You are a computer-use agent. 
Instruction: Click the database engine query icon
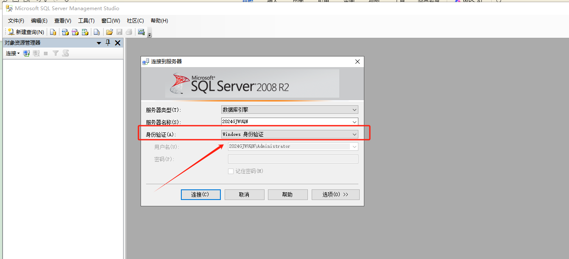53,32
